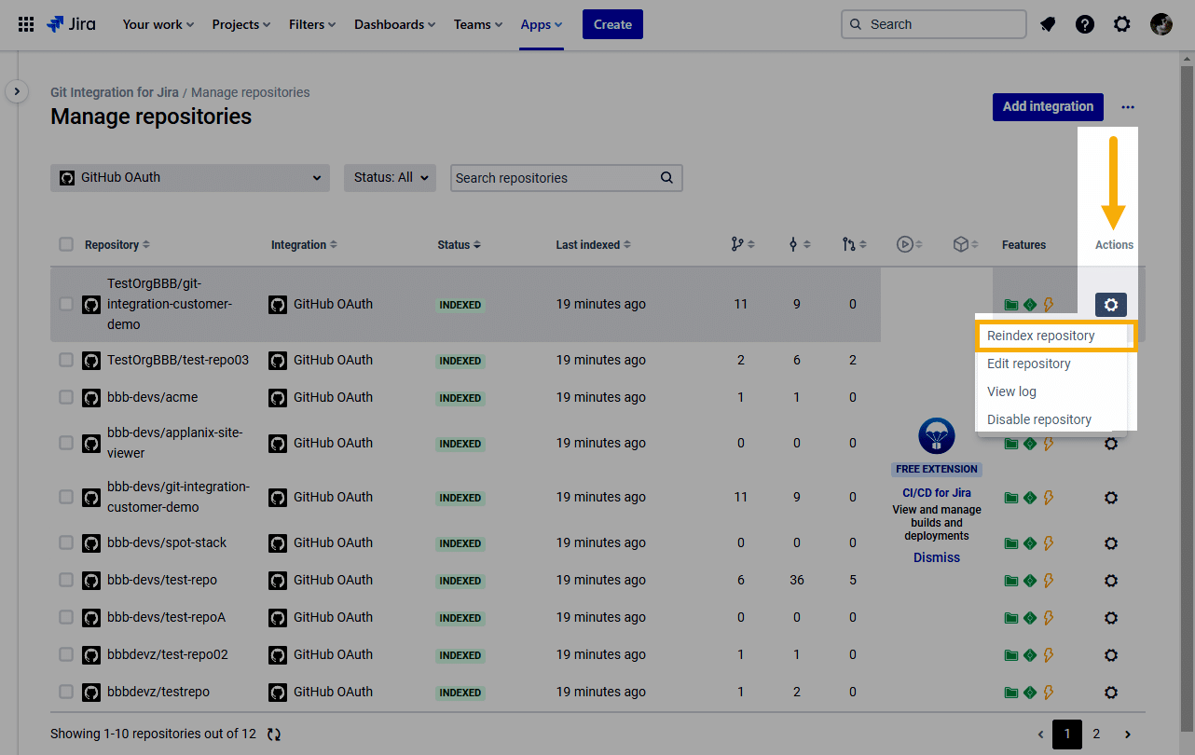Screen dimensions: 1195x755
Task: Open Jira settings gear in top bar
Action: [1122, 24]
